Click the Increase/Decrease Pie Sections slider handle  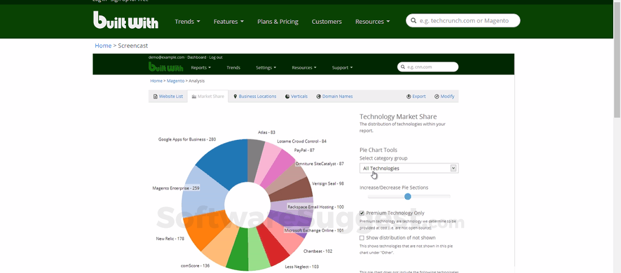[x=408, y=196]
